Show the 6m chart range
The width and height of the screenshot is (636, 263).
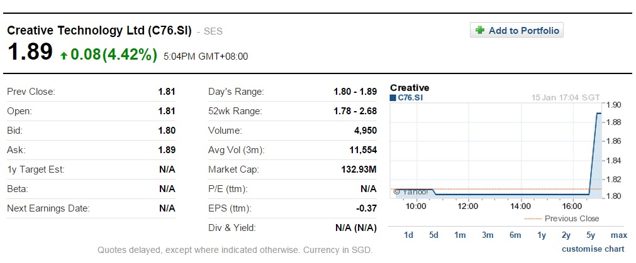515,235
